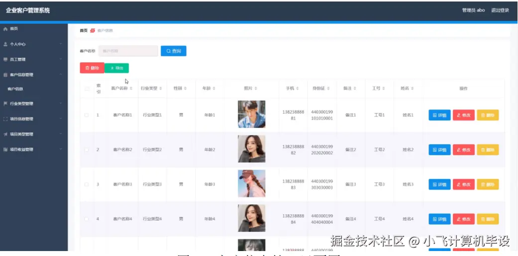Open 详情 for row 客户名称1
The width and height of the screenshot is (518, 256).
439,115
